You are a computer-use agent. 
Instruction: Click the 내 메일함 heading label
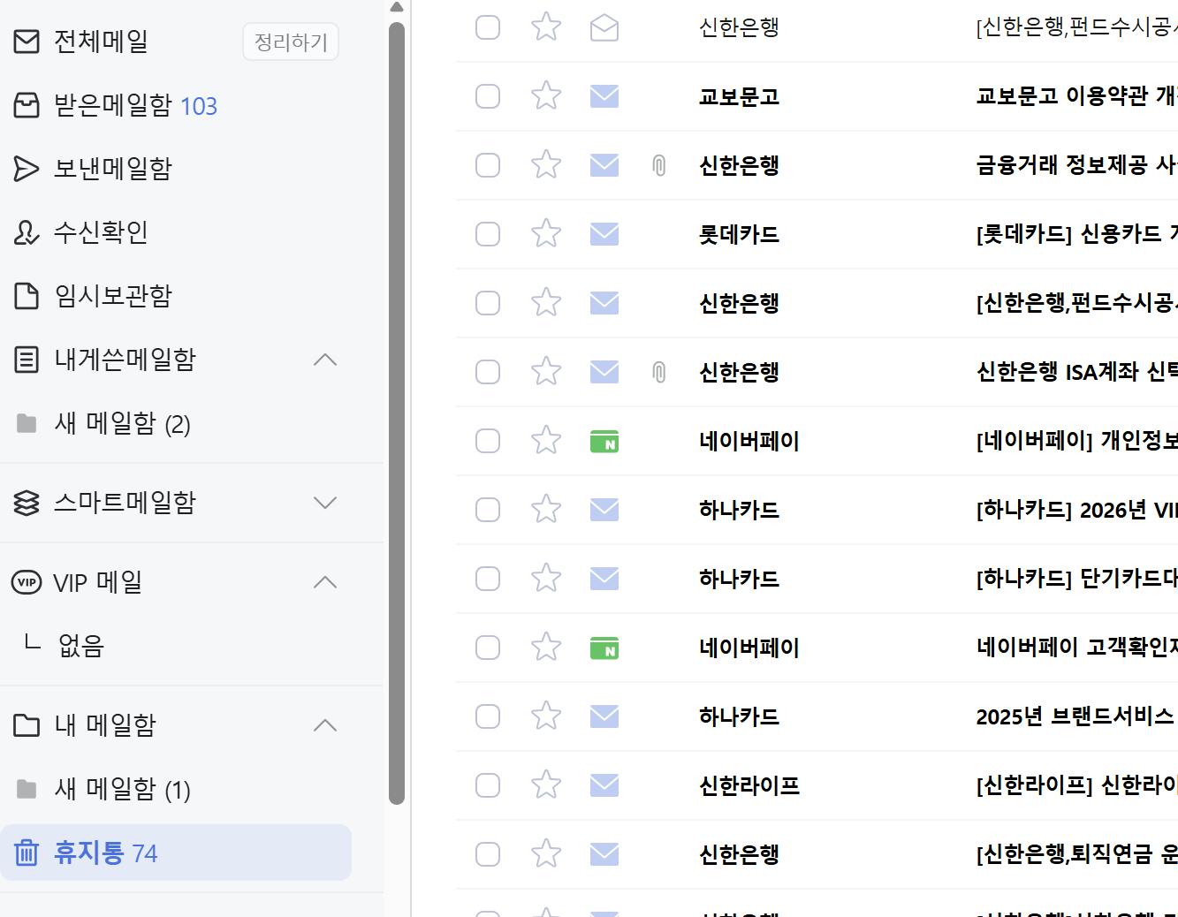click(x=105, y=725)
